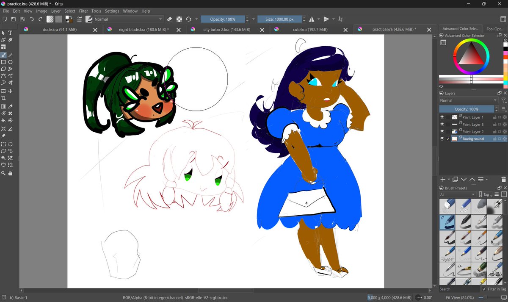This screenshot has width=508, height=302.
Task: Select the Line tool
Action: click(x=11, y=55)
